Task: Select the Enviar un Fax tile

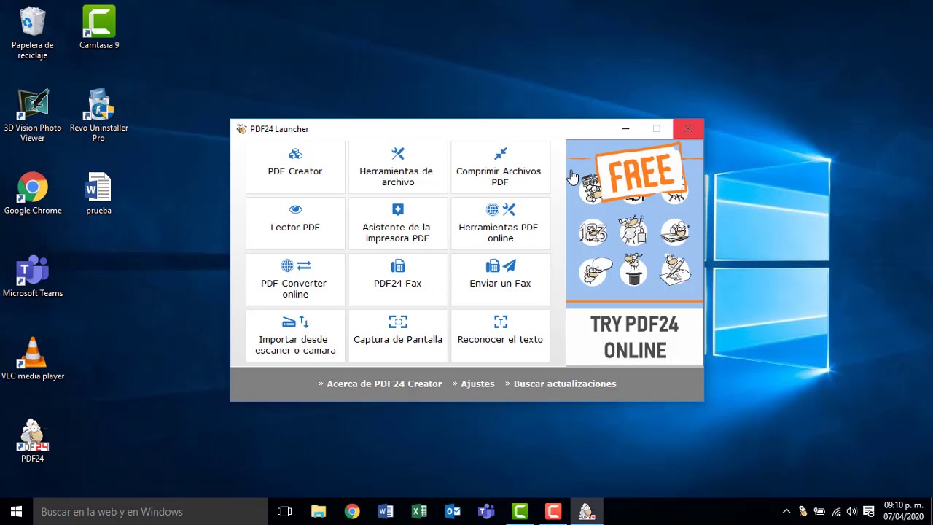Action: tap(500, 279)
